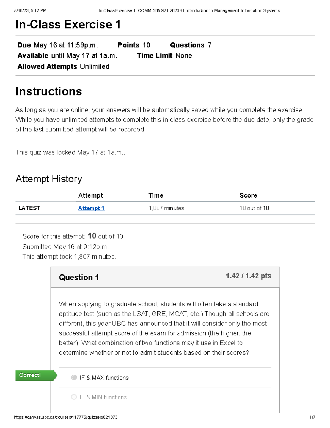Click the canvas.ubc.ca URL in the footer
Screen dimensions: 330x428
66,417
